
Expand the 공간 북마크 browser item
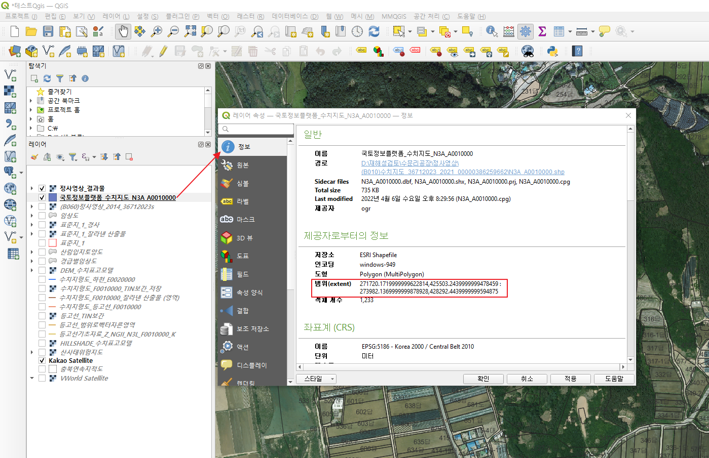click(x=31, y=101)
